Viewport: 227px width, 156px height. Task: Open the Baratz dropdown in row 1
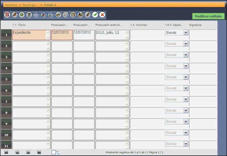(x=186, y=32)
